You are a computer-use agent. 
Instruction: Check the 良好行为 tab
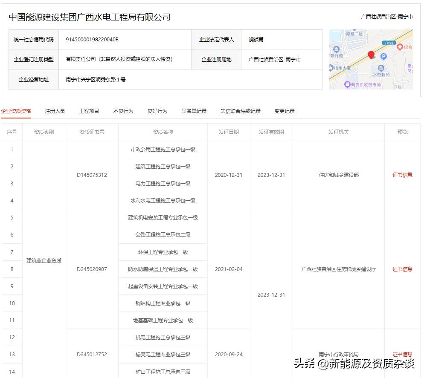pos(157,110)
